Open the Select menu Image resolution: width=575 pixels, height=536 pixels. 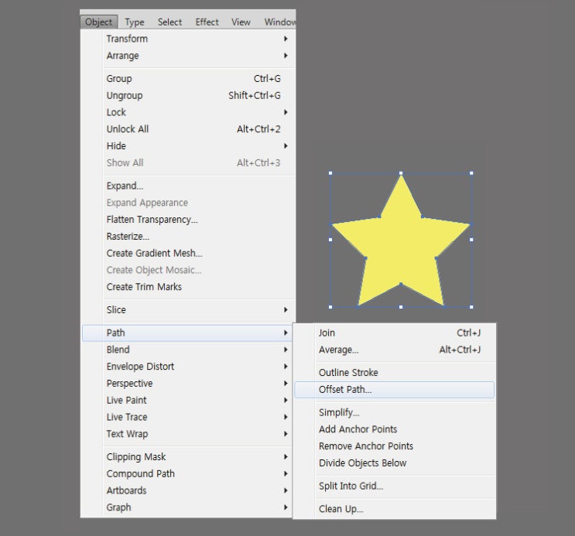[169, 22]
